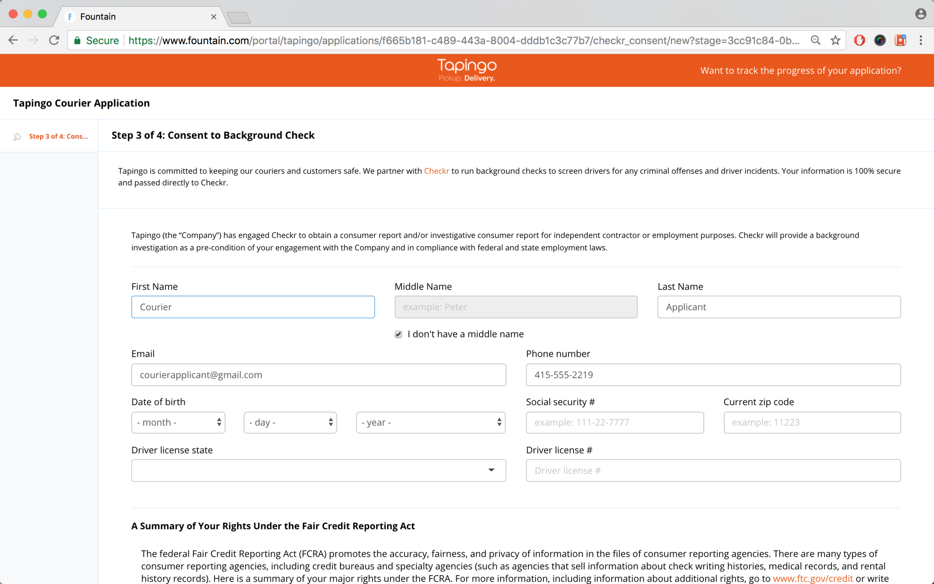Click the Phone number input field

coord(713,375)
